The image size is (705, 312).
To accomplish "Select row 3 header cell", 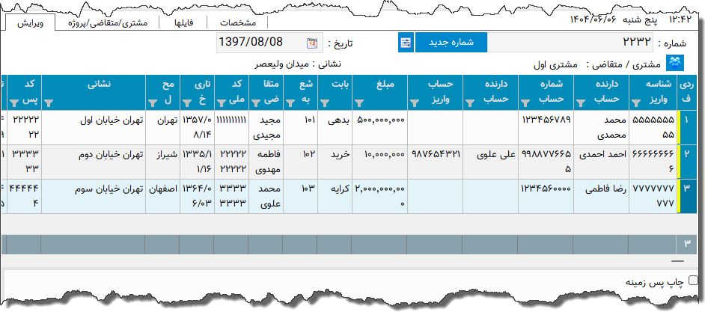I will coord(686,196).
